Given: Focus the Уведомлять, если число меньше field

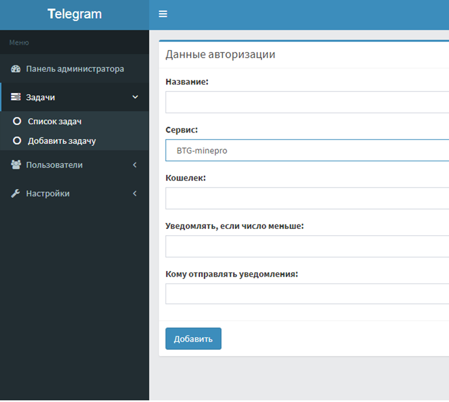Looking at the screenshot, I should pyautogui.click(x=307, y=246).
